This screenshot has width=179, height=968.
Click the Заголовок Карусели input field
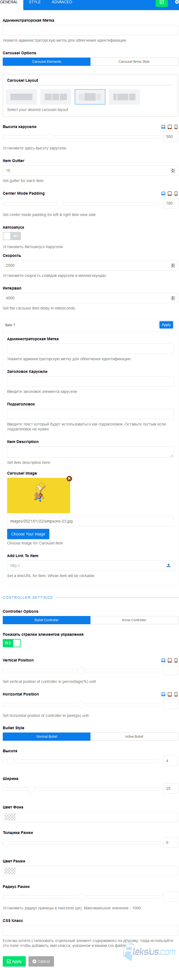(90, 382)
